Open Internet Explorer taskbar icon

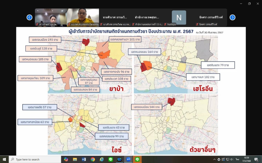tap(102, 159)
